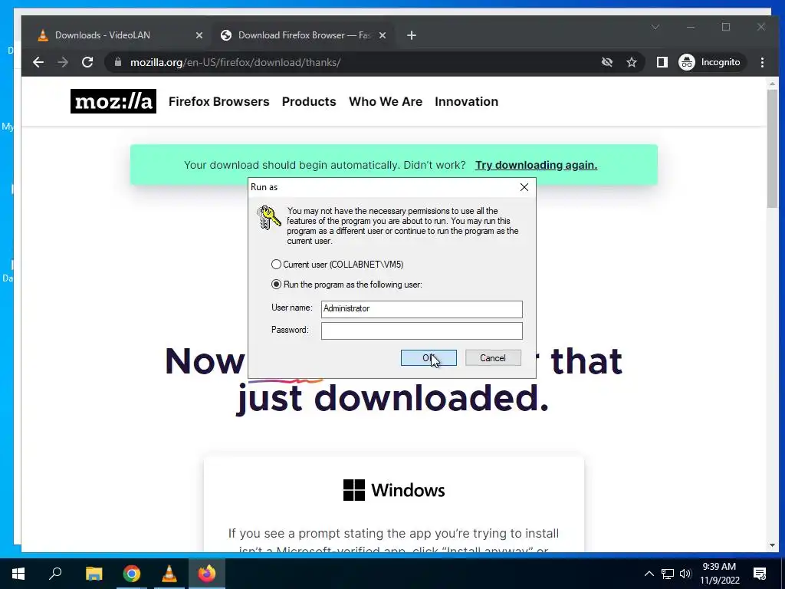Click the Windows logo on the page
785x589 pixels.
click(354, 490)
